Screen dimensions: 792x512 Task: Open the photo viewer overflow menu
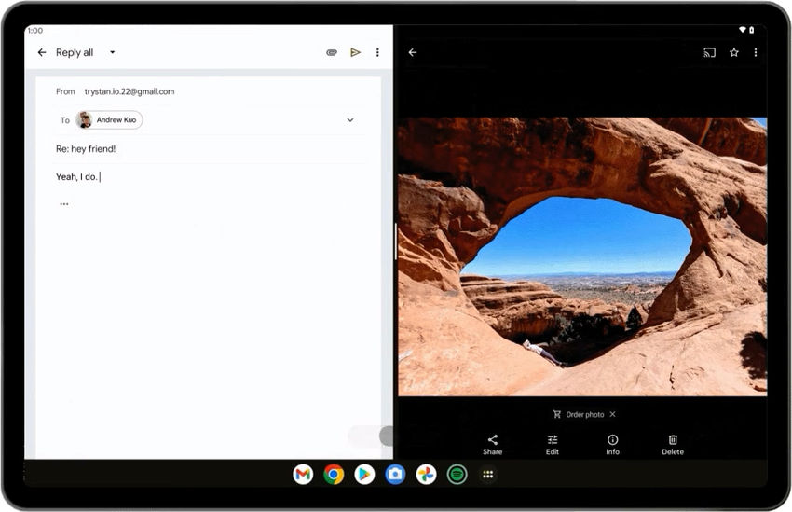pos(755,53)
